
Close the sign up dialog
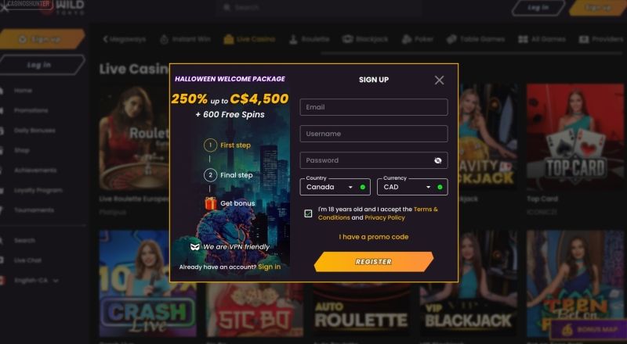(x=439, y=81)
